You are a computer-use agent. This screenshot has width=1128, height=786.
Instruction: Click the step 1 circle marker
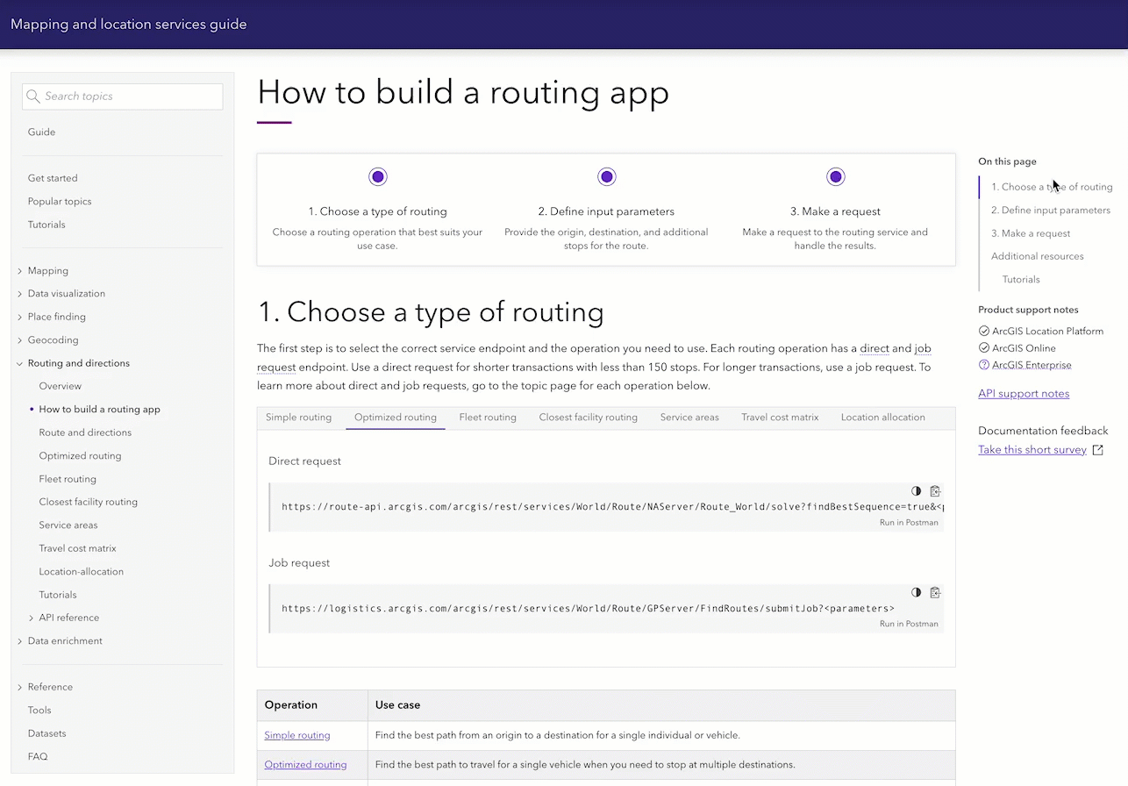coord(377,177)
